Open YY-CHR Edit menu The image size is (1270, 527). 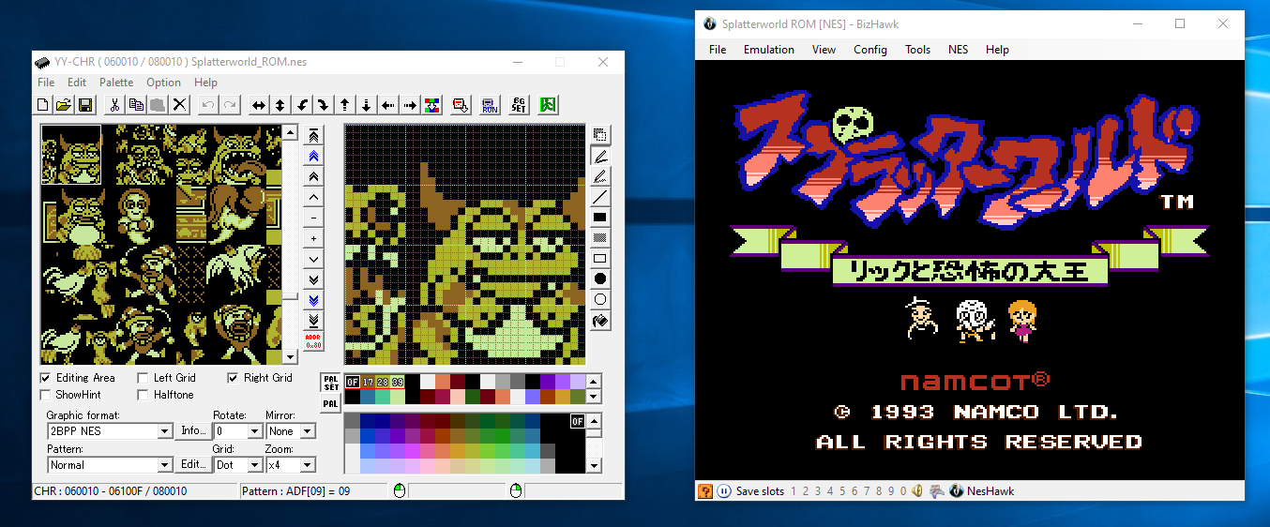(77, 83)
